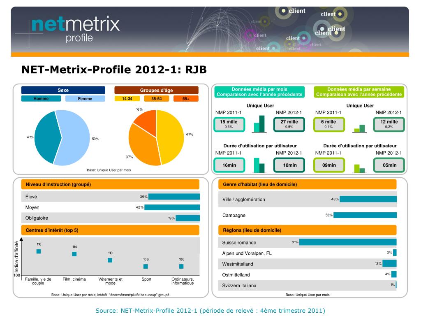This screenshot has height=316, width=421.
Task: Click the 10min monthly duration box
Action: (x=289, y=165)
